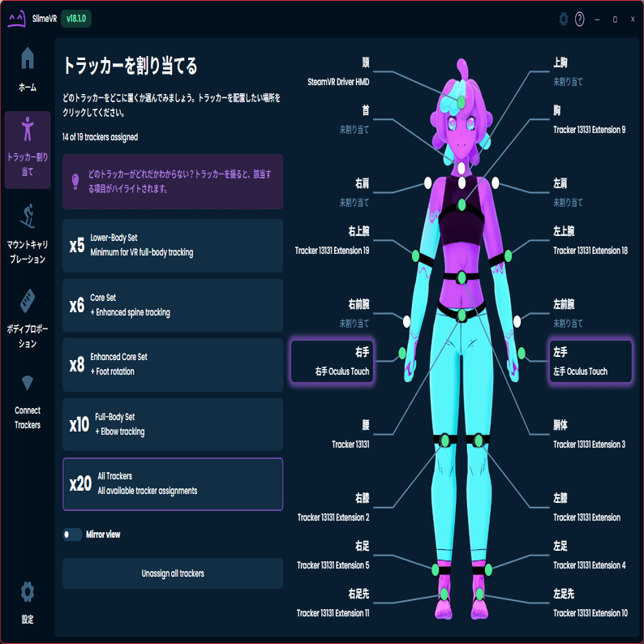
Task: Select the x10 Full-Body Set
Action: [x=173, y=425]
